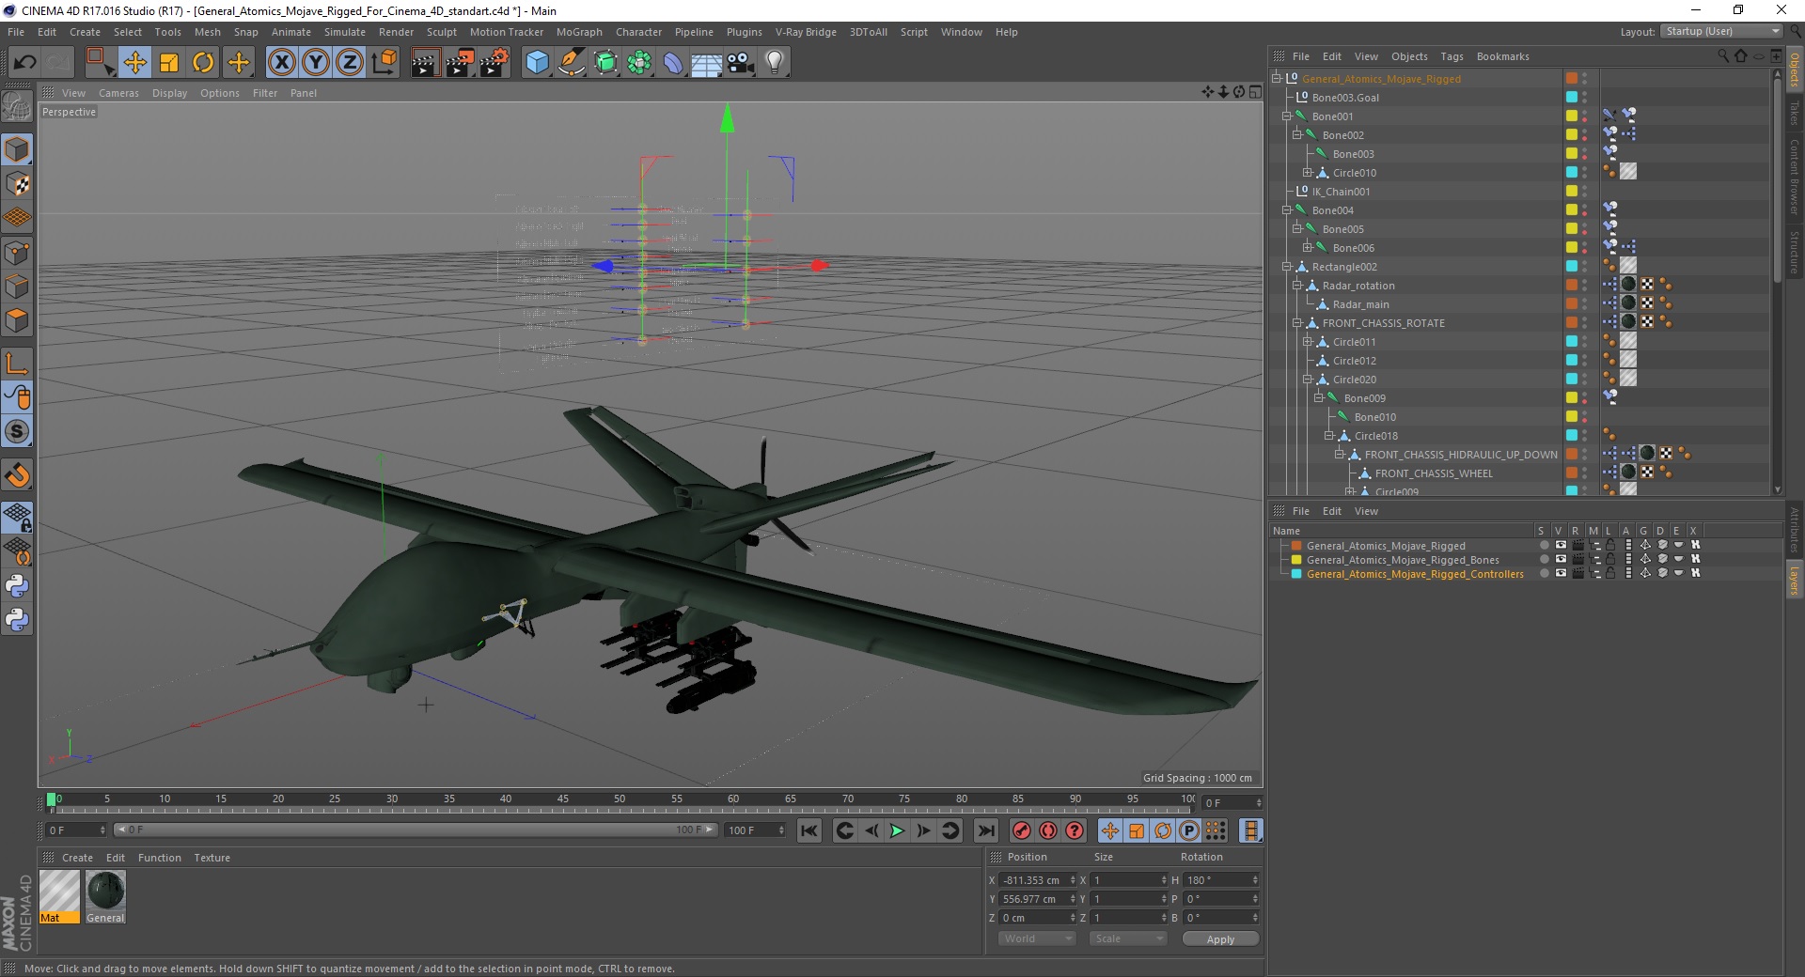The image size is (1805, 977).
Task: Toggle Z axis lock
Action: (350, 63)
